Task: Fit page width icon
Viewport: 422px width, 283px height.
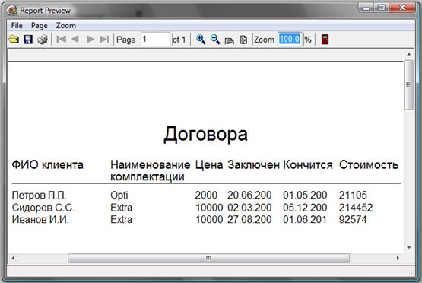Action: click(x=230, y=40)
